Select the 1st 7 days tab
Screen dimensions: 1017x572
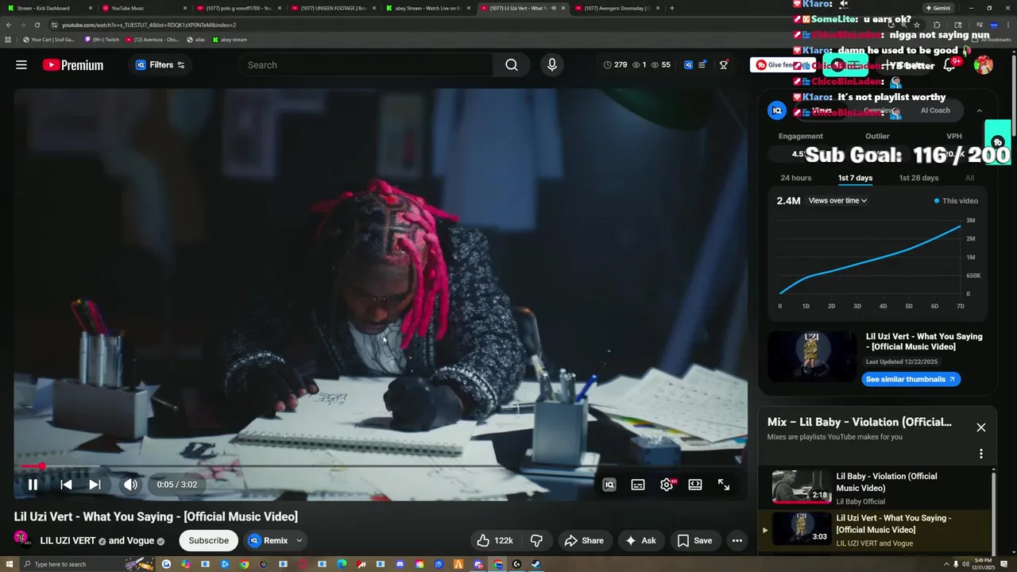pos(855,178)
